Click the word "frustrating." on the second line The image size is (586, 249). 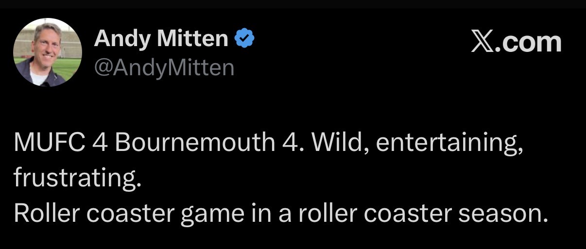(x=77, y=178)
